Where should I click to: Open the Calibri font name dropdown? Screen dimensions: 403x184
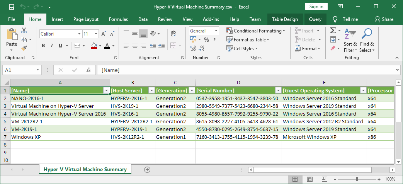point(80,34)
